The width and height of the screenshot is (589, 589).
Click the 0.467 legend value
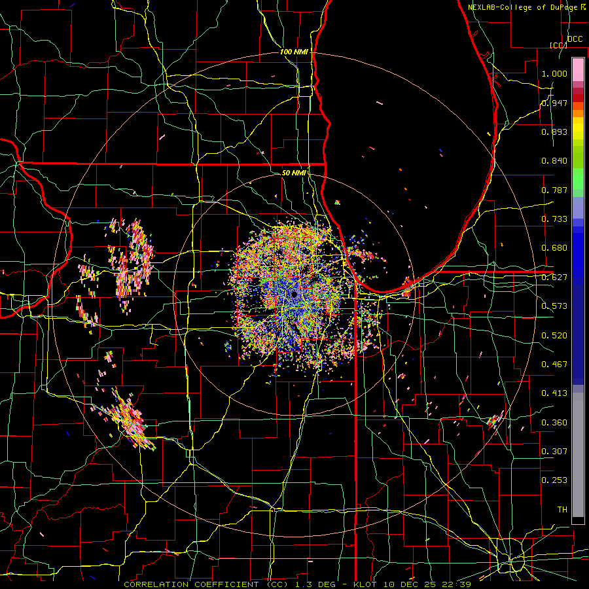pyautogui.click(x=554, y=365)
